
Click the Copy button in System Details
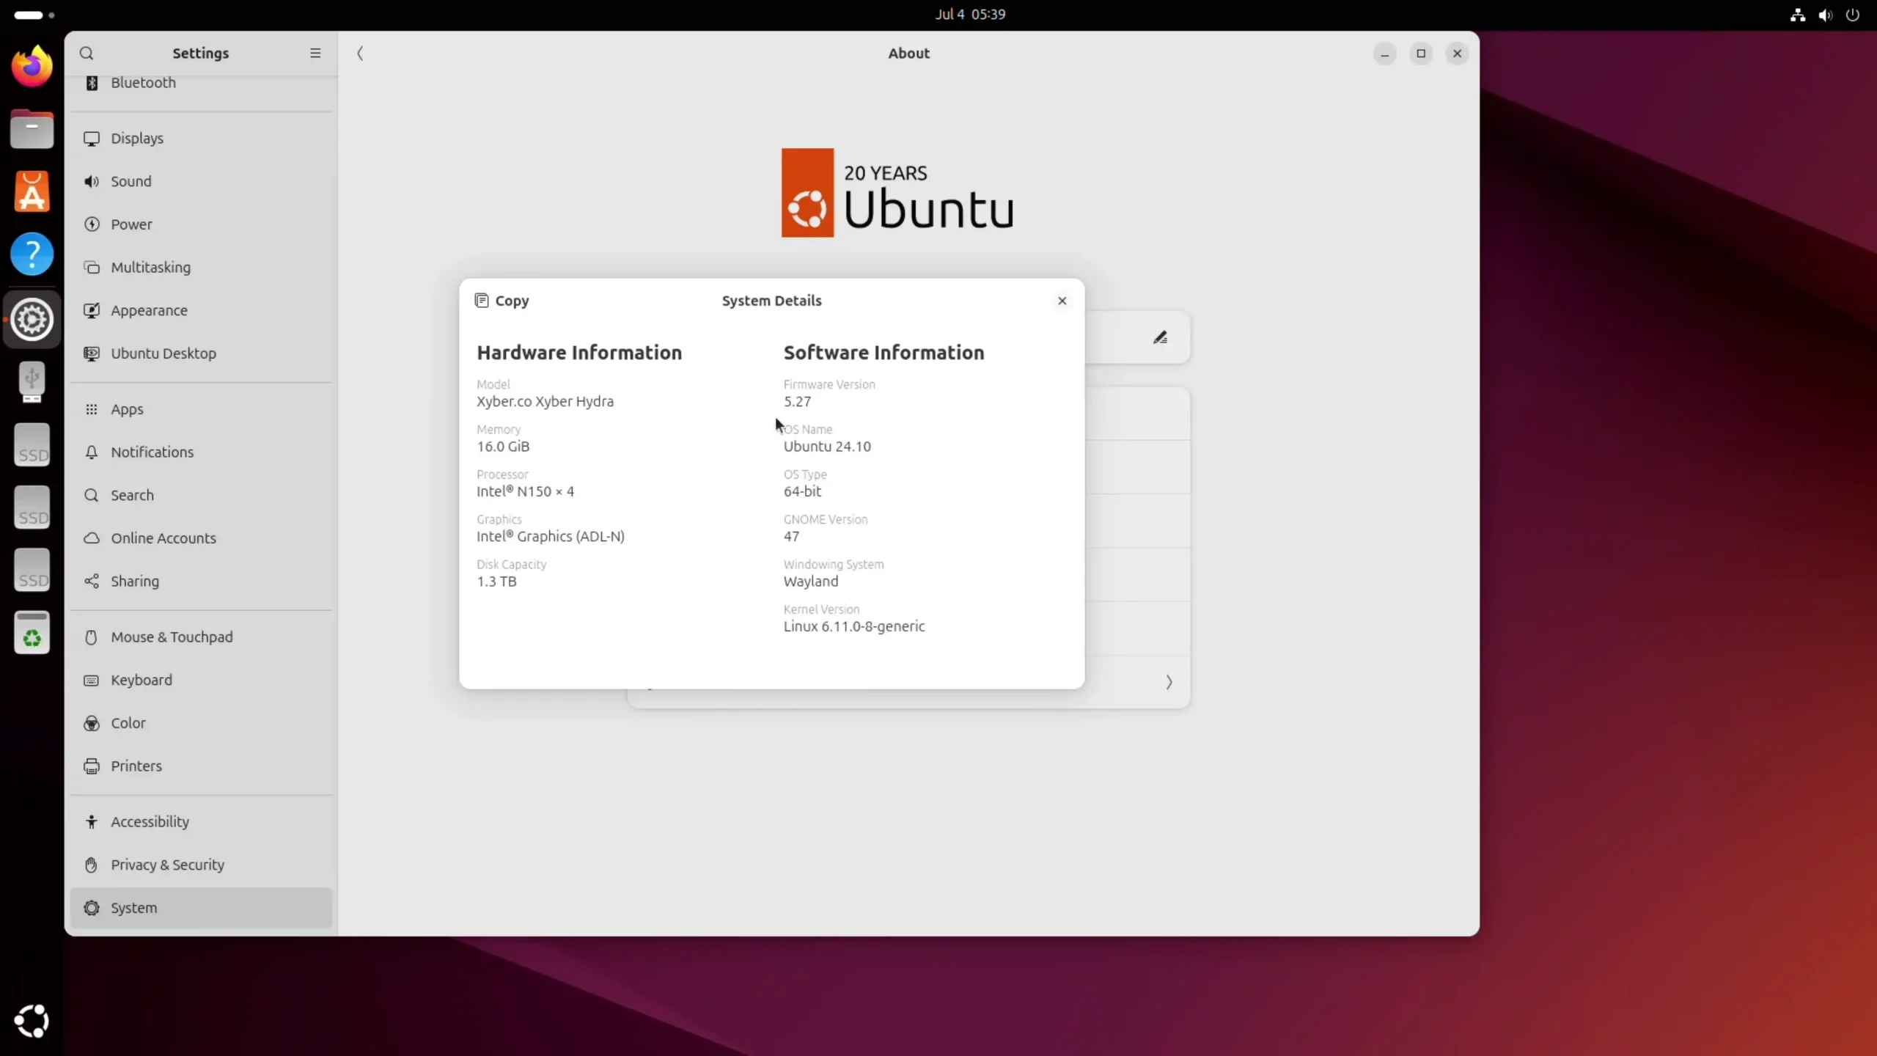point(502,301)
